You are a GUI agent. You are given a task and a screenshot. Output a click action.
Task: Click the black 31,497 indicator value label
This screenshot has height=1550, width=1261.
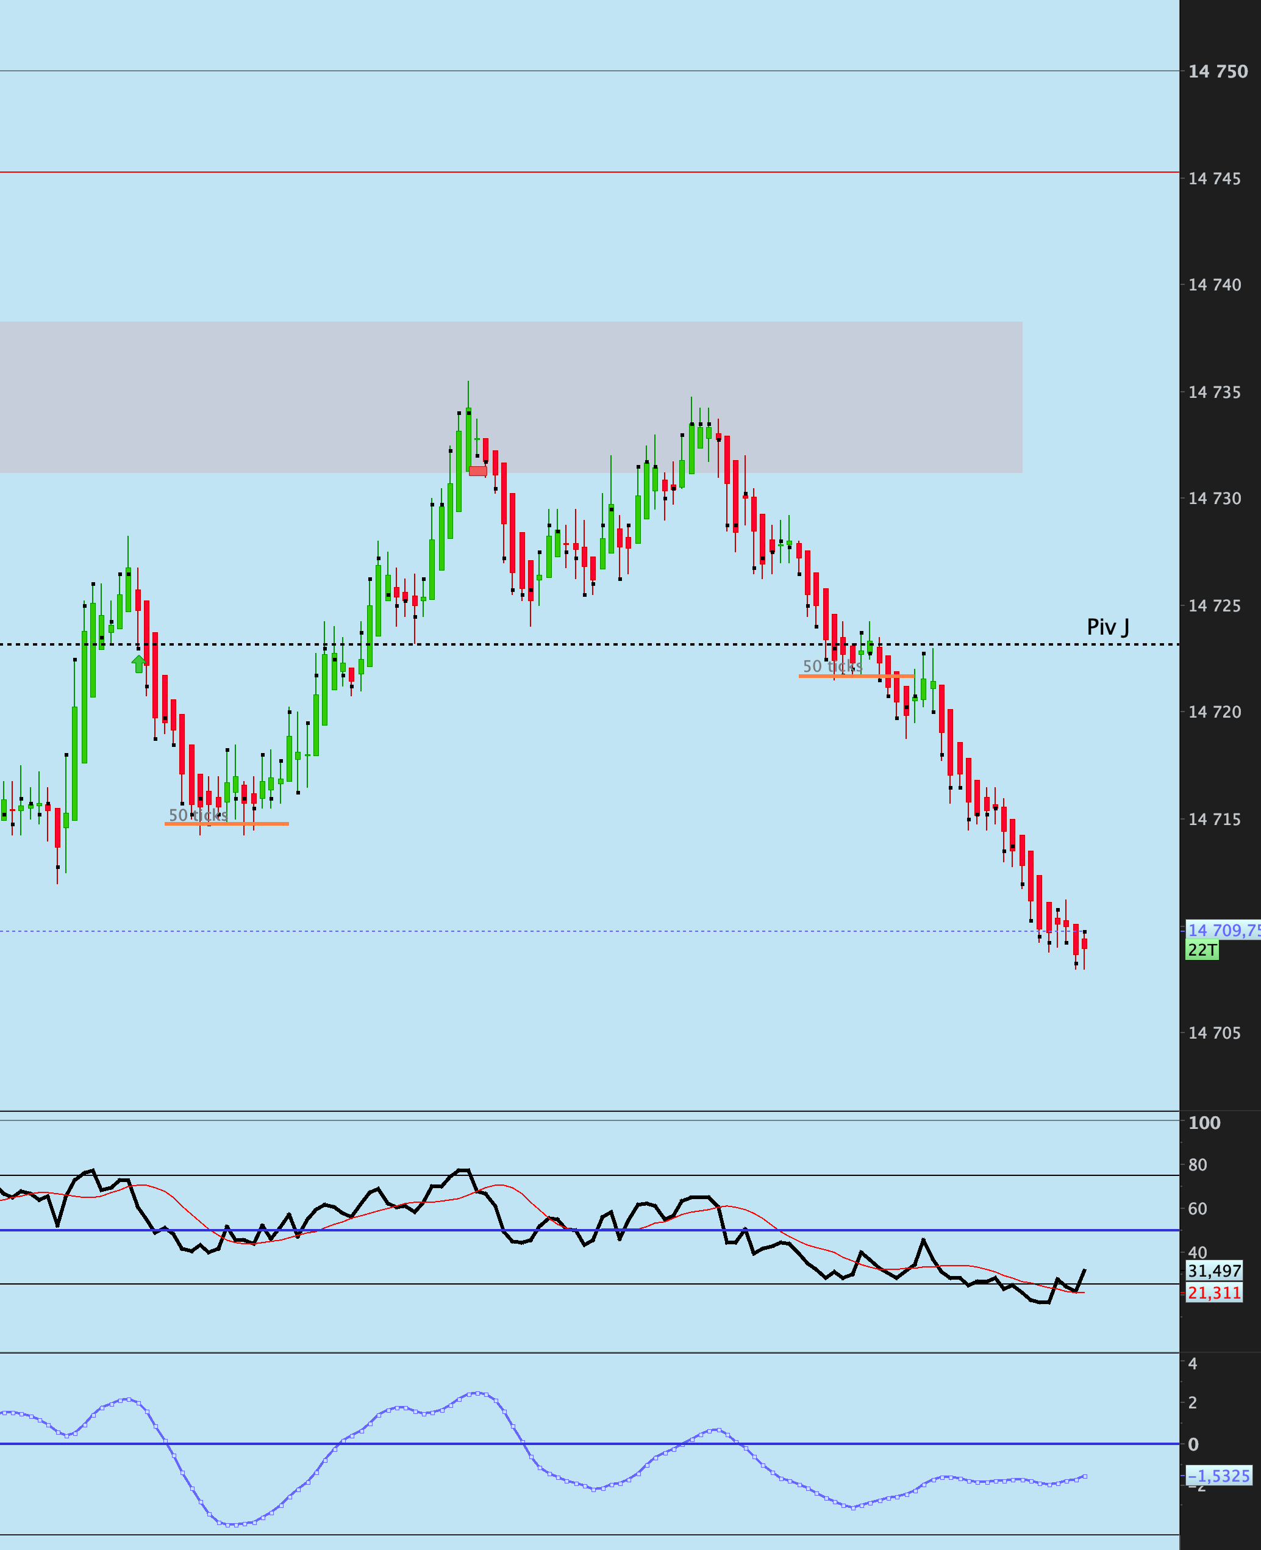(1214, 1271)
